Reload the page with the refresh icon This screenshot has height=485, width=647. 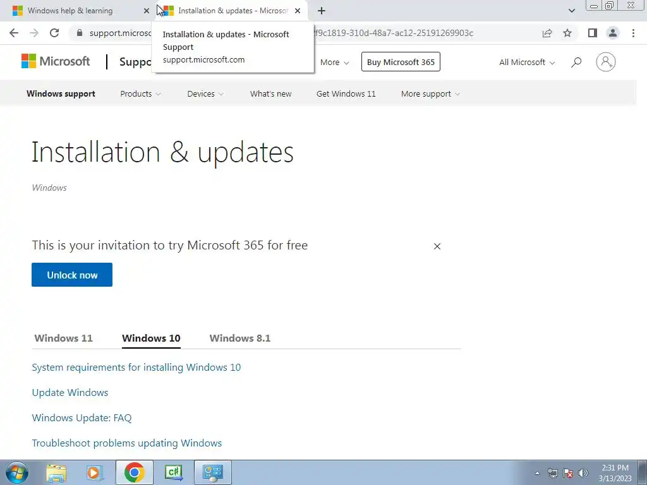pos(54,33)
